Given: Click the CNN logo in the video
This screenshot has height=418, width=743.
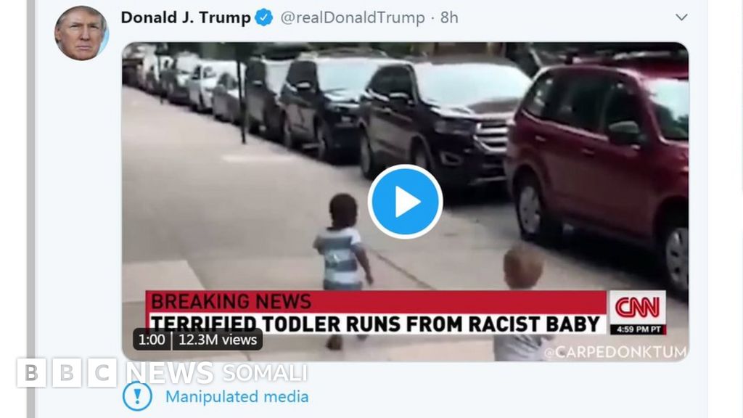Looking at the screenshot, I should pyautogui.click(x=637, y=307).
